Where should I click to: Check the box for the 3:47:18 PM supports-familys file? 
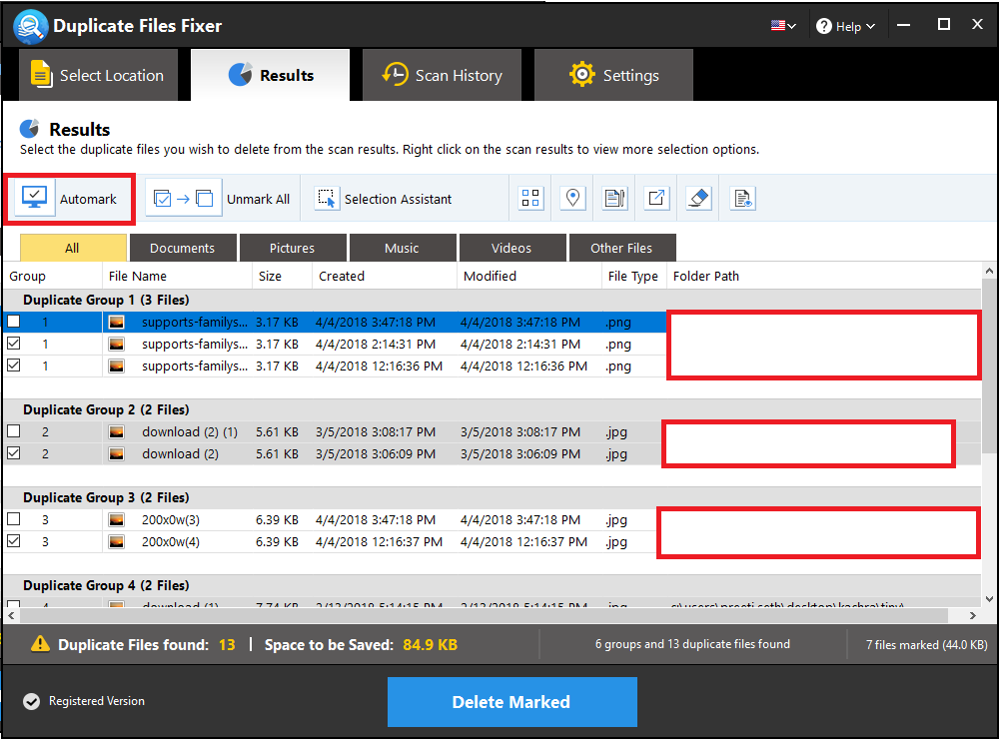(x=13, y=321)
